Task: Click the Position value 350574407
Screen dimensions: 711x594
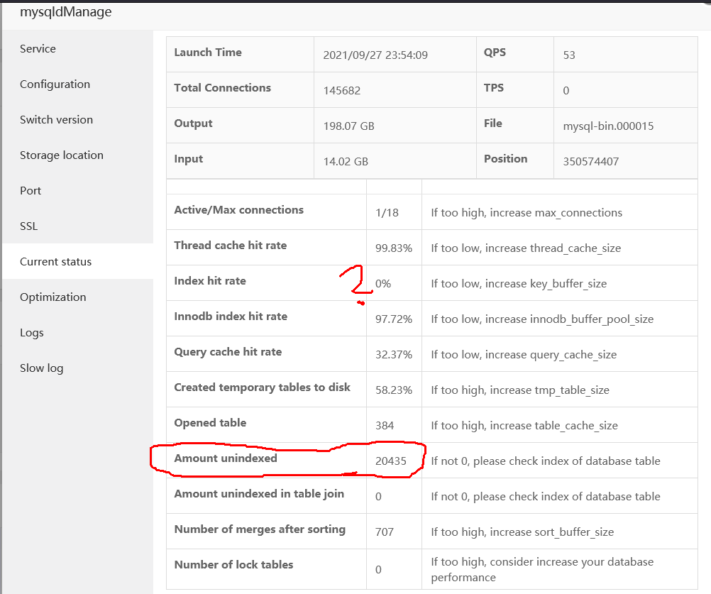Action: pos(590,161)
